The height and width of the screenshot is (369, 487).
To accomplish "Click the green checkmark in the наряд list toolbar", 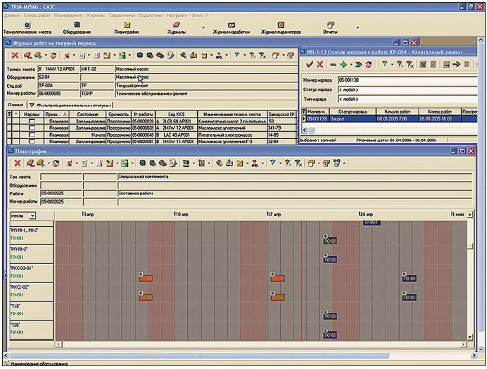I will click(309, 64).
